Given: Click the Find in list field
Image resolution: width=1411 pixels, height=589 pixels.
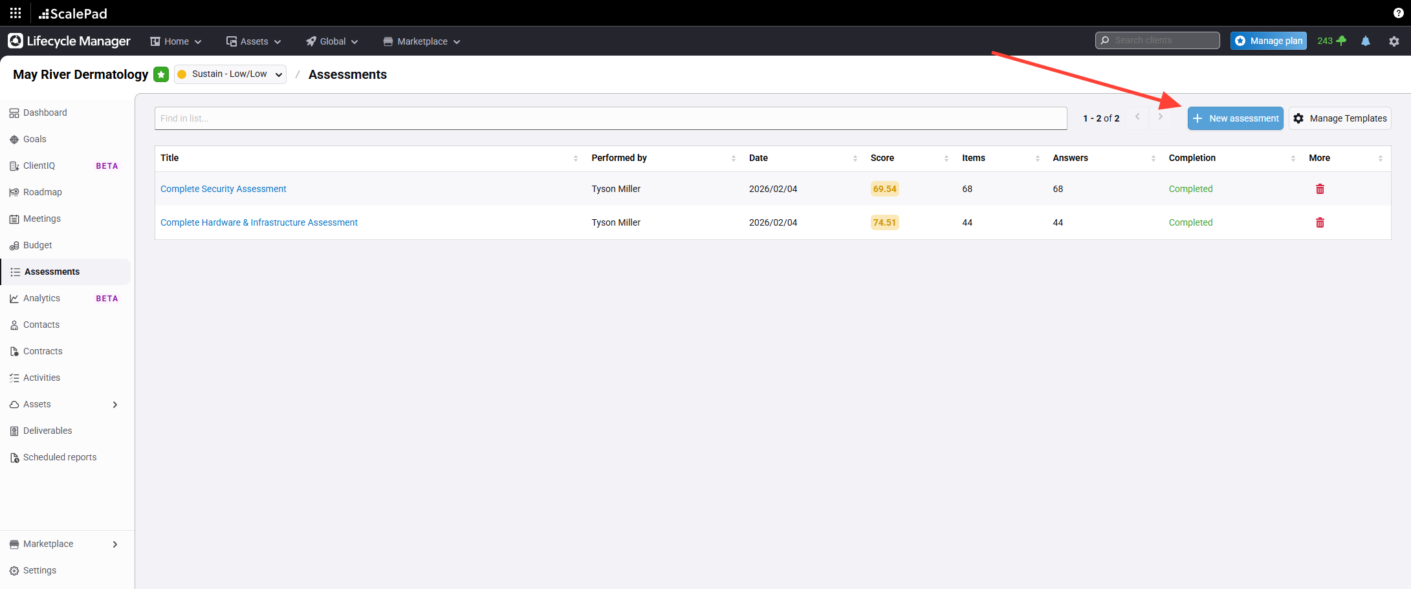Looking at the screenshot, I should [x=610, y=118].
